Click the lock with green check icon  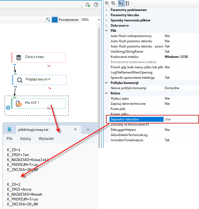pyautogui.click(x=88, y=5)
